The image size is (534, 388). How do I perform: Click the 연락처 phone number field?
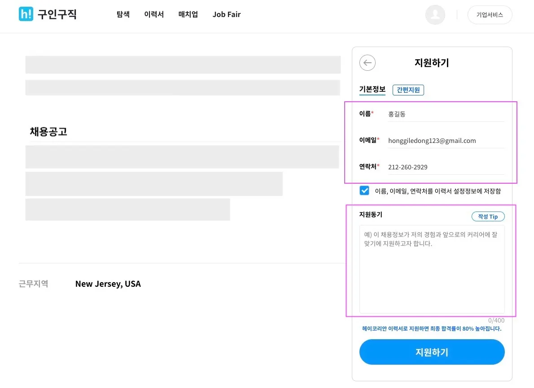pyautogui.click(x=444, y=167)
